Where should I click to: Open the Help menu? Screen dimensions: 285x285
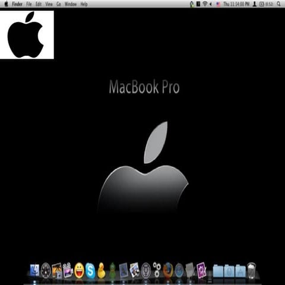point(84,4)
